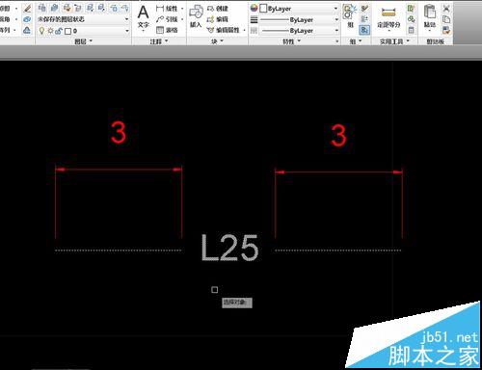Image resolution: width=482 pixels, height=370 pixels.
Task: Expand the 实用工具 panel title
Action: click(x=394, y=41)
